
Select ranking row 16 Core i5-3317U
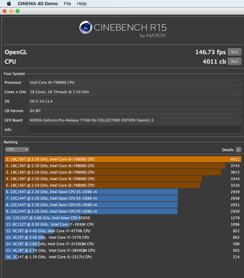(123, 257)
